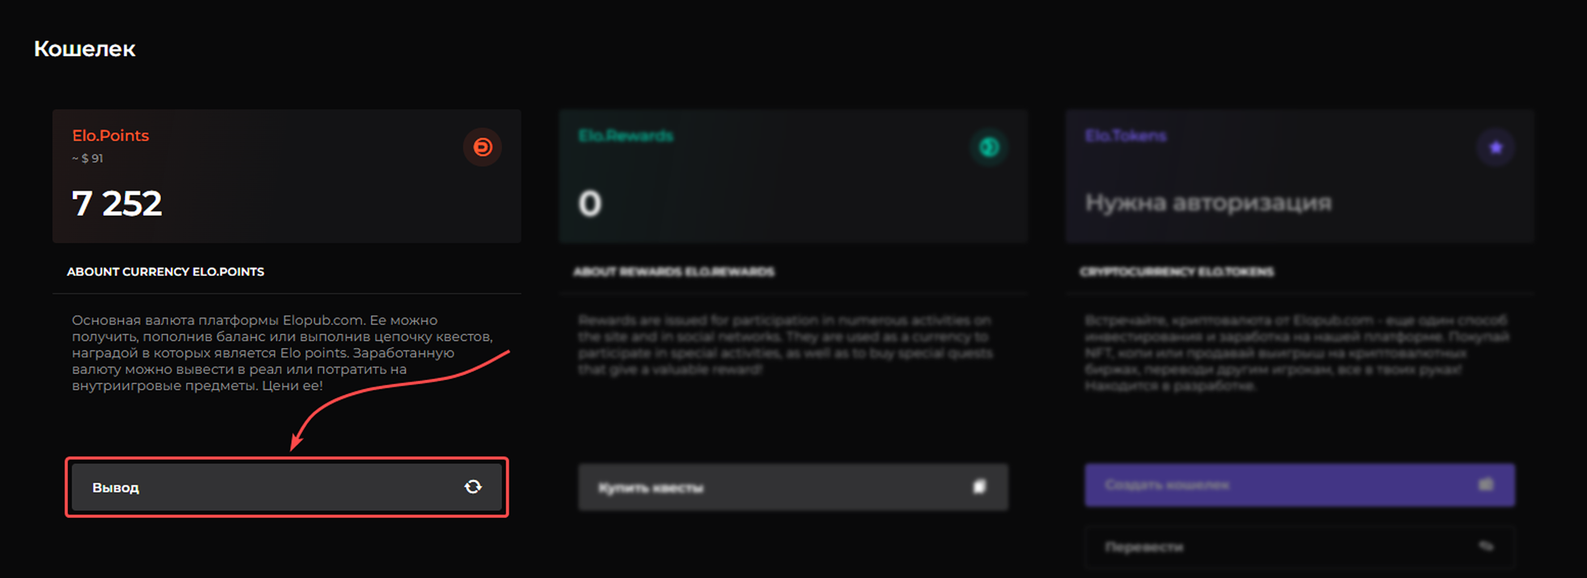The height and width of the screenshot is (578, 1587).
Task: Click the Кошелек page title
Action: [x=84, y=49]
